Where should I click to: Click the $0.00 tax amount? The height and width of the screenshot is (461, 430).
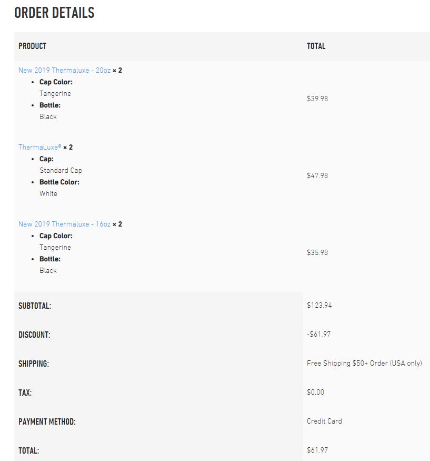(316, 392)
